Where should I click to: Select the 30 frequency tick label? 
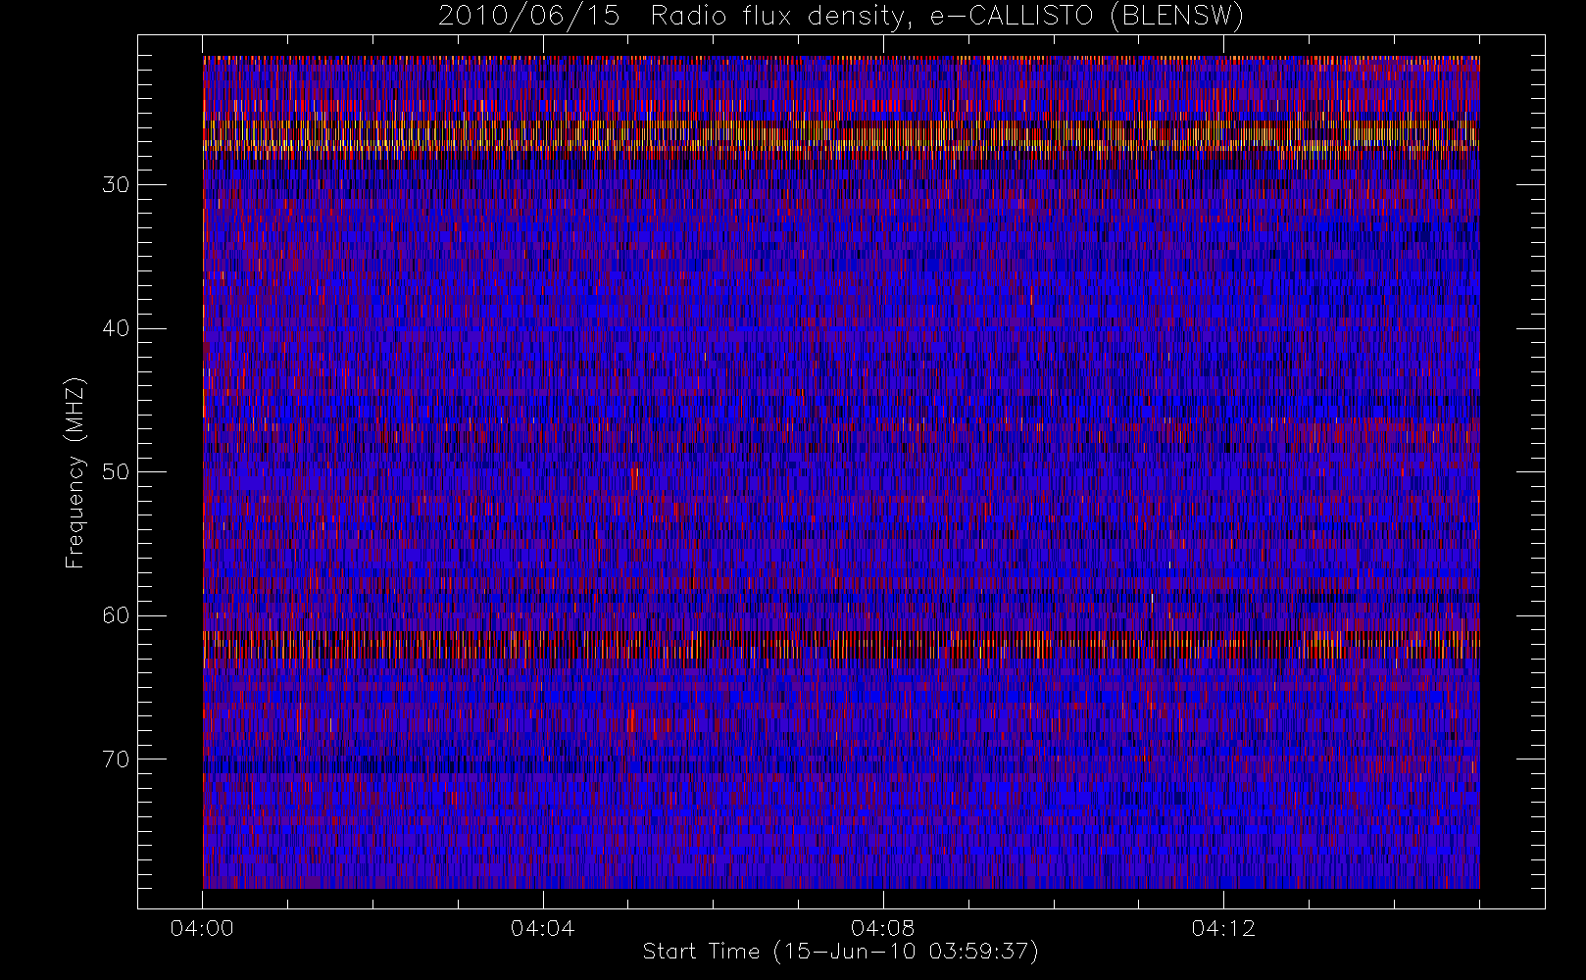pos(116,185)
